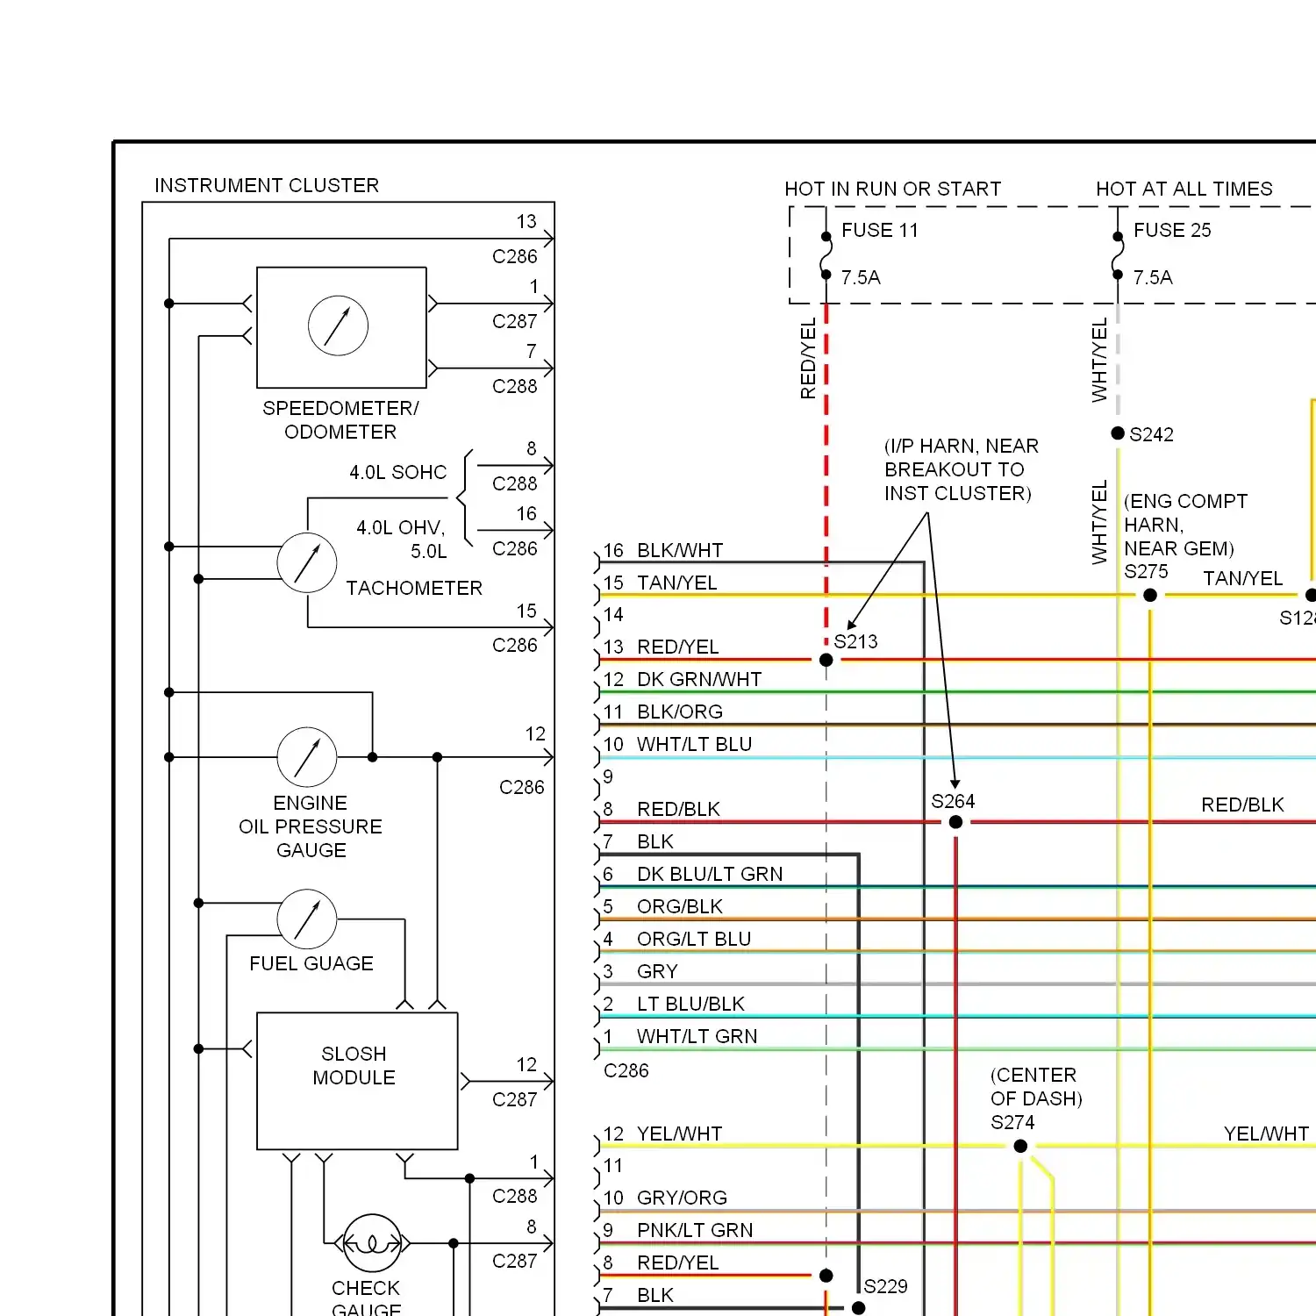
Task: Click the Fuse 25 fuse symbol
Action: (1118, 255)
